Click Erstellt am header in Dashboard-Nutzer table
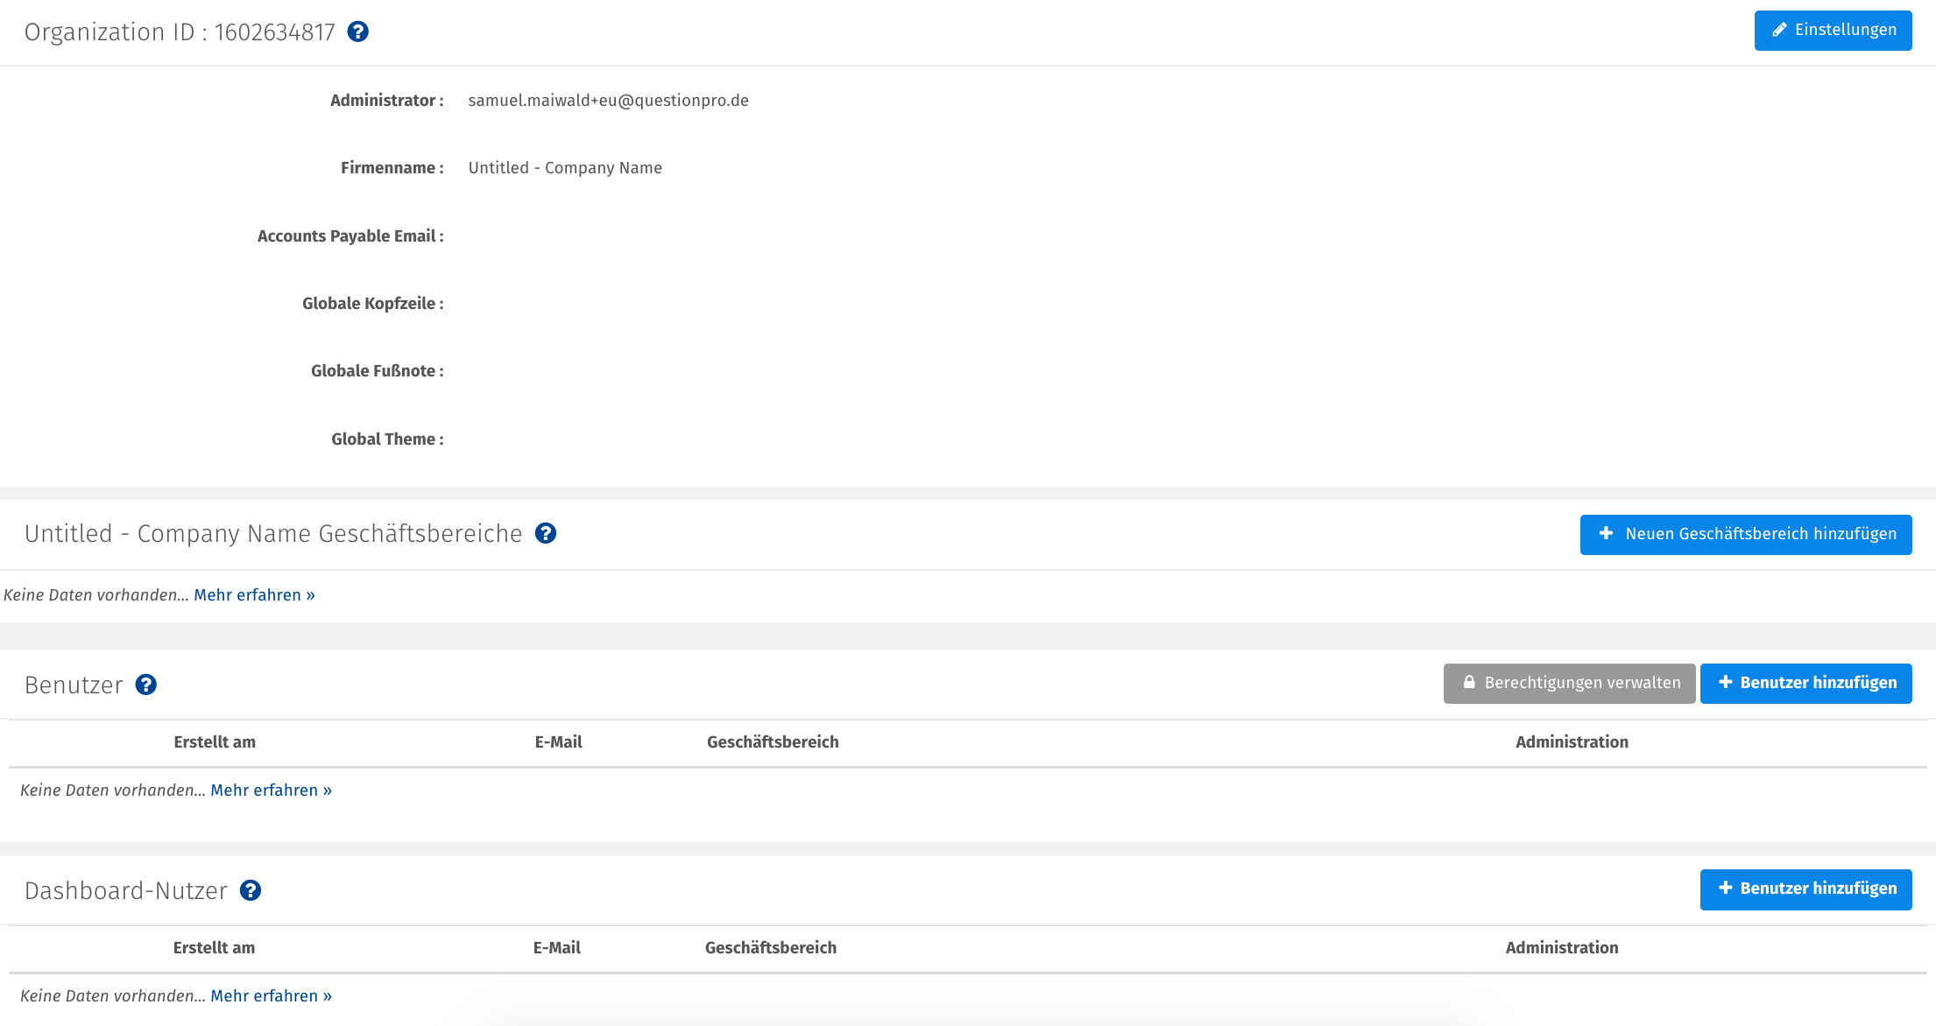Image resolution: width=1936 pixels, height=1026 pixels. (214, 948)
